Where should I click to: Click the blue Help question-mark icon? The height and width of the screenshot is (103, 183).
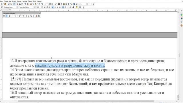74,4
